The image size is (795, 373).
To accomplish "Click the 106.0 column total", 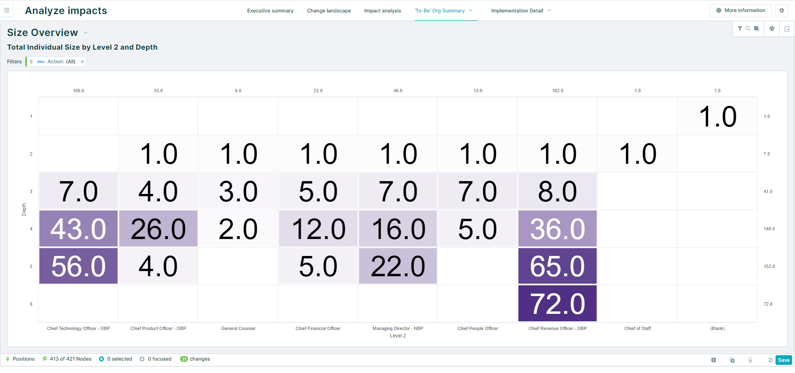I will pos(79,91).
